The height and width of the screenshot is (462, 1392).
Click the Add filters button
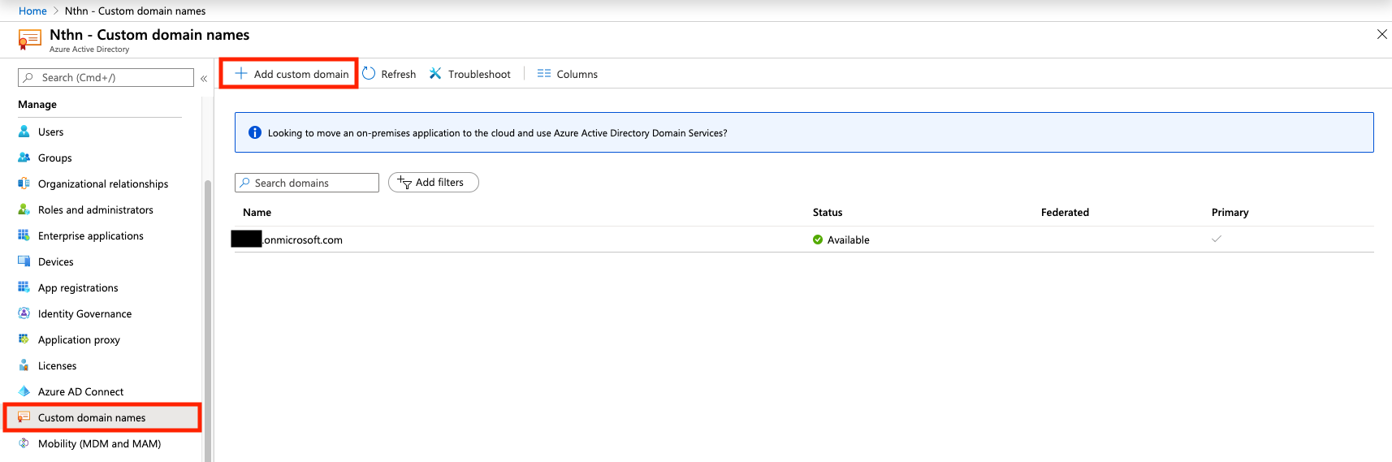(433, 183)
